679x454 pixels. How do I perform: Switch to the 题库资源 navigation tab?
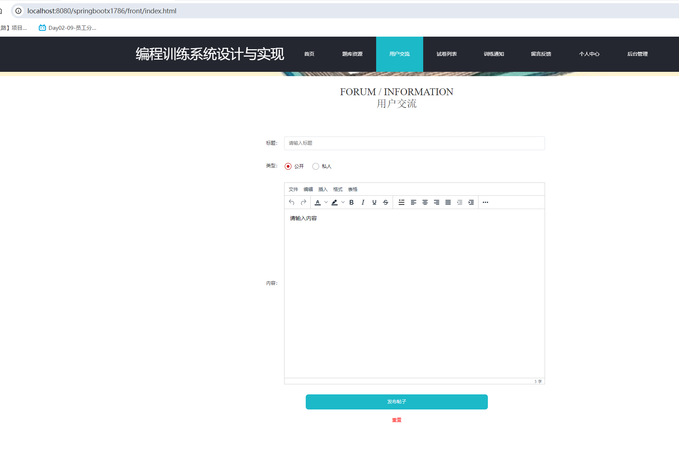pyautogui.click(x=352, y=54)
